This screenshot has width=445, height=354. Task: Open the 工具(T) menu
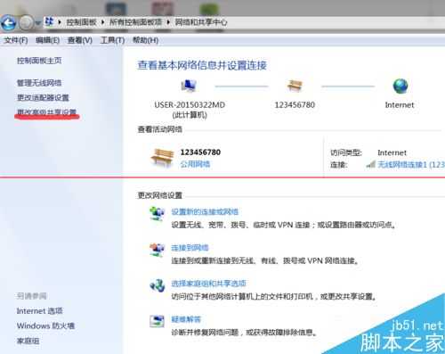click(112, 40)
